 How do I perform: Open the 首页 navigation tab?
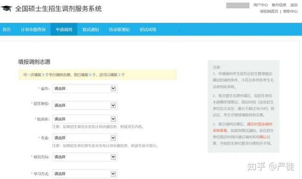6,29
